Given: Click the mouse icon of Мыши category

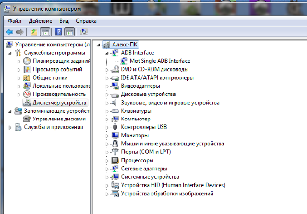Looking at the screenshot, I should click(115, 144).
